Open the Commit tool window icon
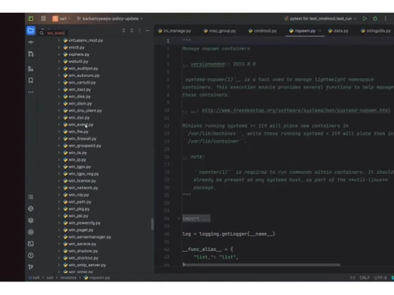 (31, 42)
